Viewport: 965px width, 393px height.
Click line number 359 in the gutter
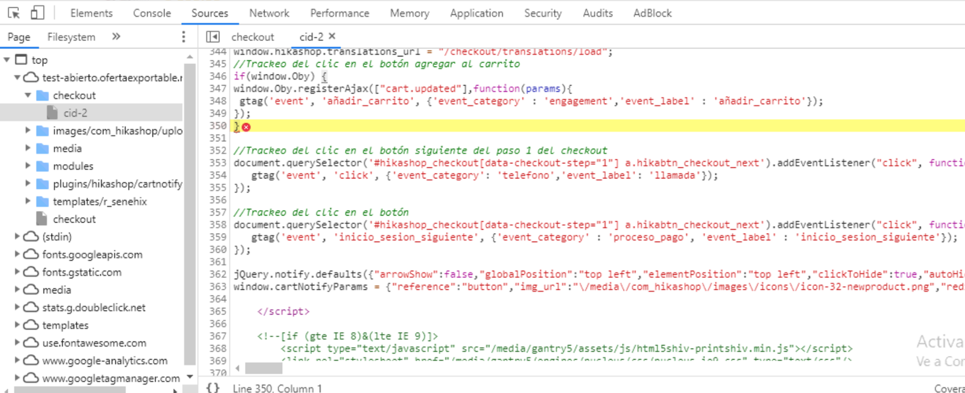[218, 237]
